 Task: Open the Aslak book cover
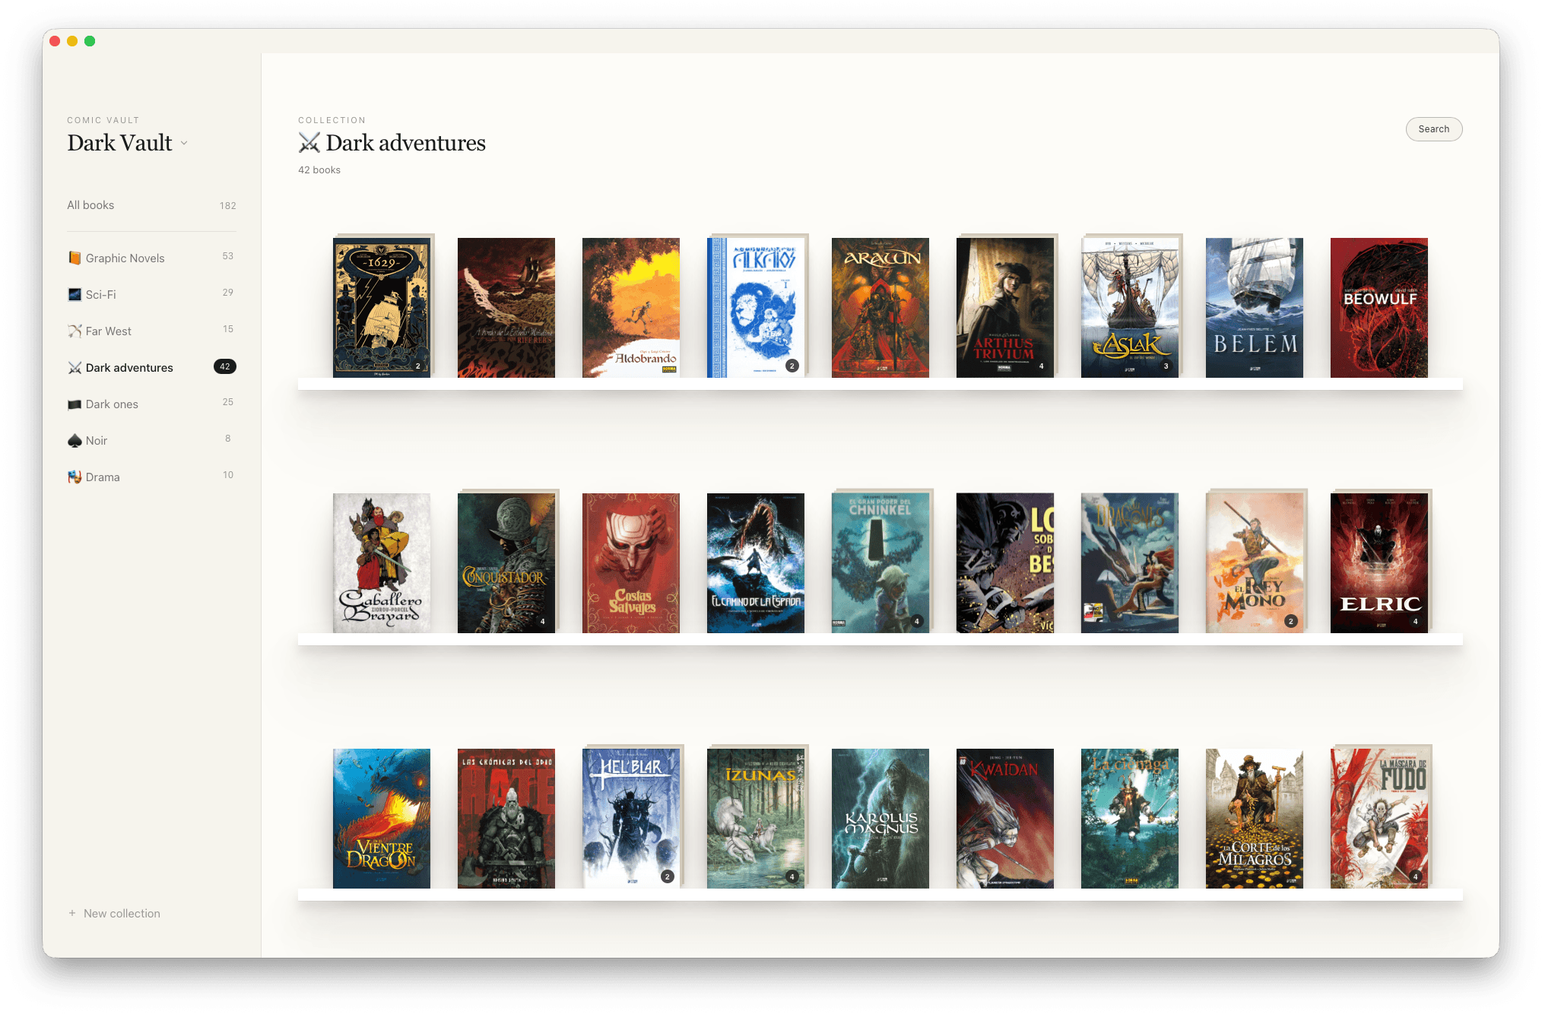tap(1130, 308)
